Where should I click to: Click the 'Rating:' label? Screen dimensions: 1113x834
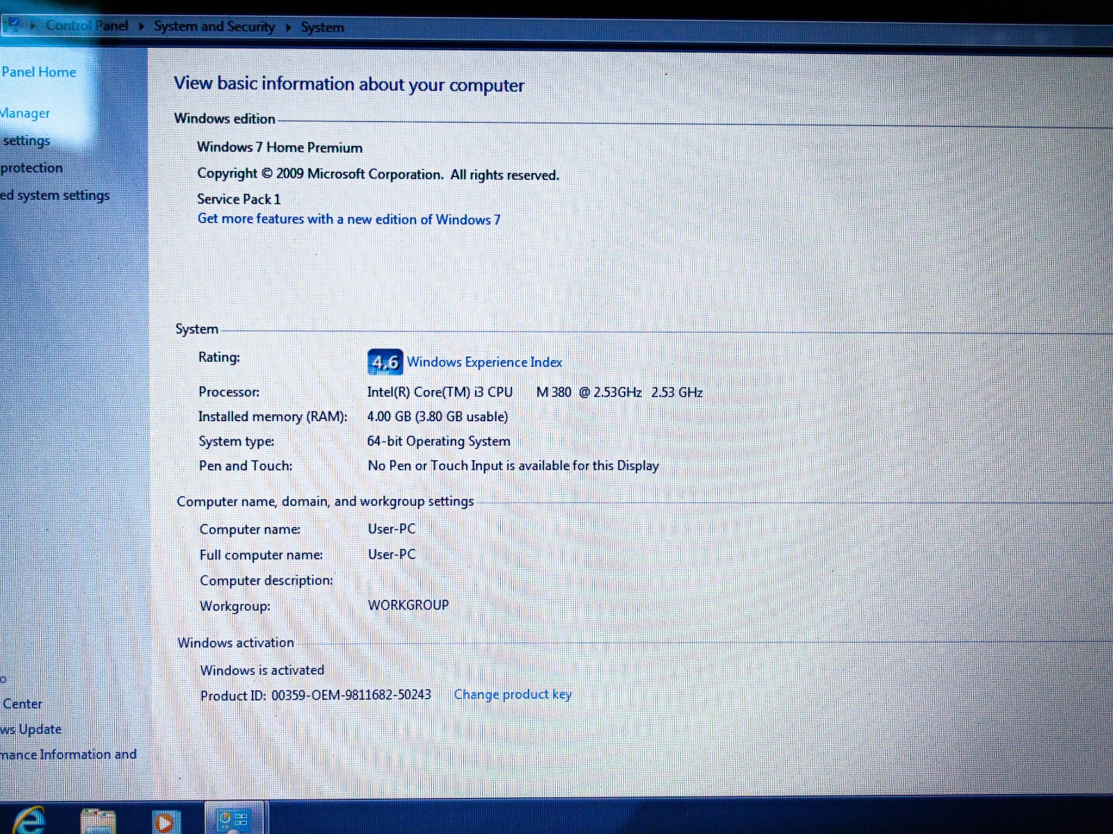pos(219,357)
